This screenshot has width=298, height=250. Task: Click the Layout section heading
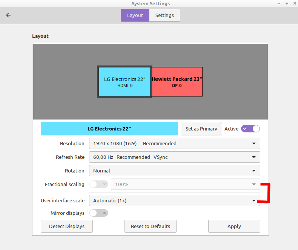[x=40, y=36]
